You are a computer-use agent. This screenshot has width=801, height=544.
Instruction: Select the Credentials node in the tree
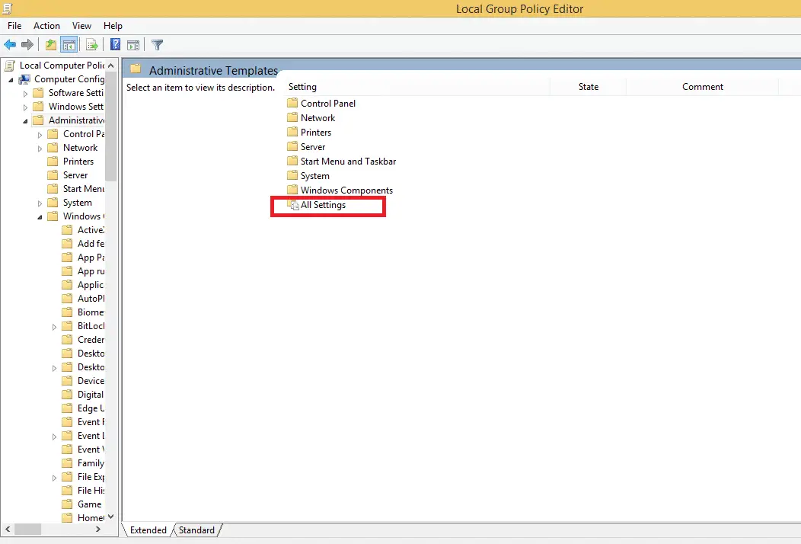point(91,340)
